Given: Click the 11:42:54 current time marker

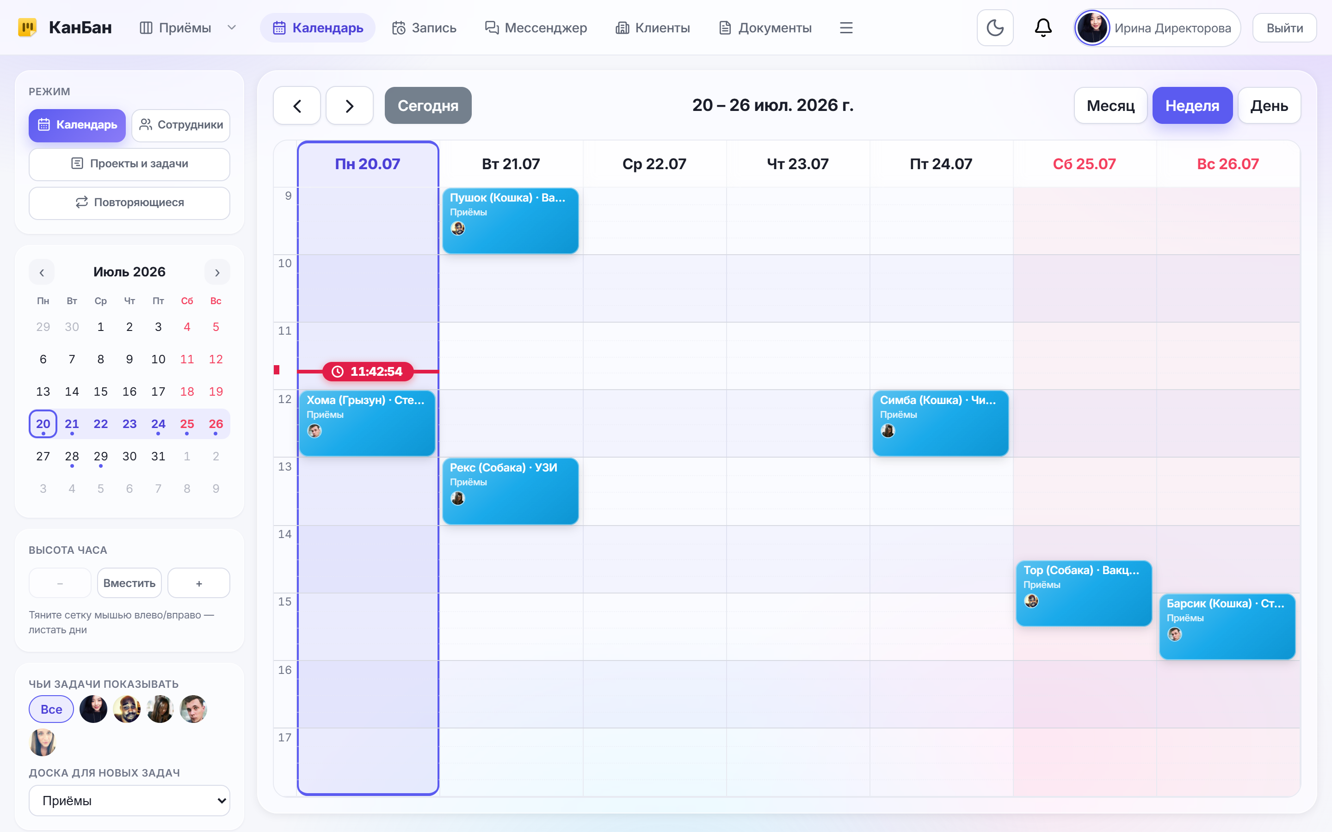Looking at the screenshot, I should point(368,372).
